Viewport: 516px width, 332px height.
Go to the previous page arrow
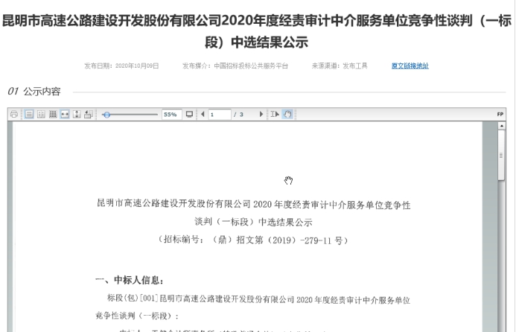(203, 115)
